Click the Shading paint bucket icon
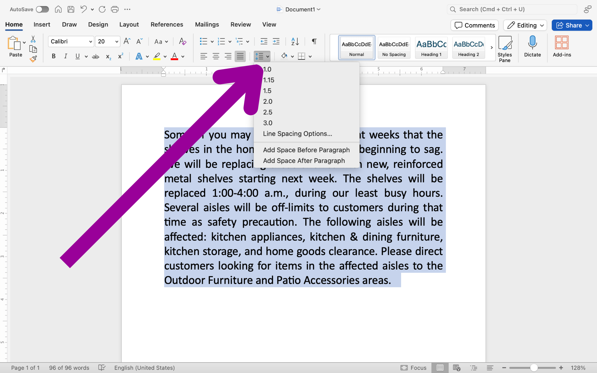Image resolution: width=597 pixels, height=373 pixels. 284,56
